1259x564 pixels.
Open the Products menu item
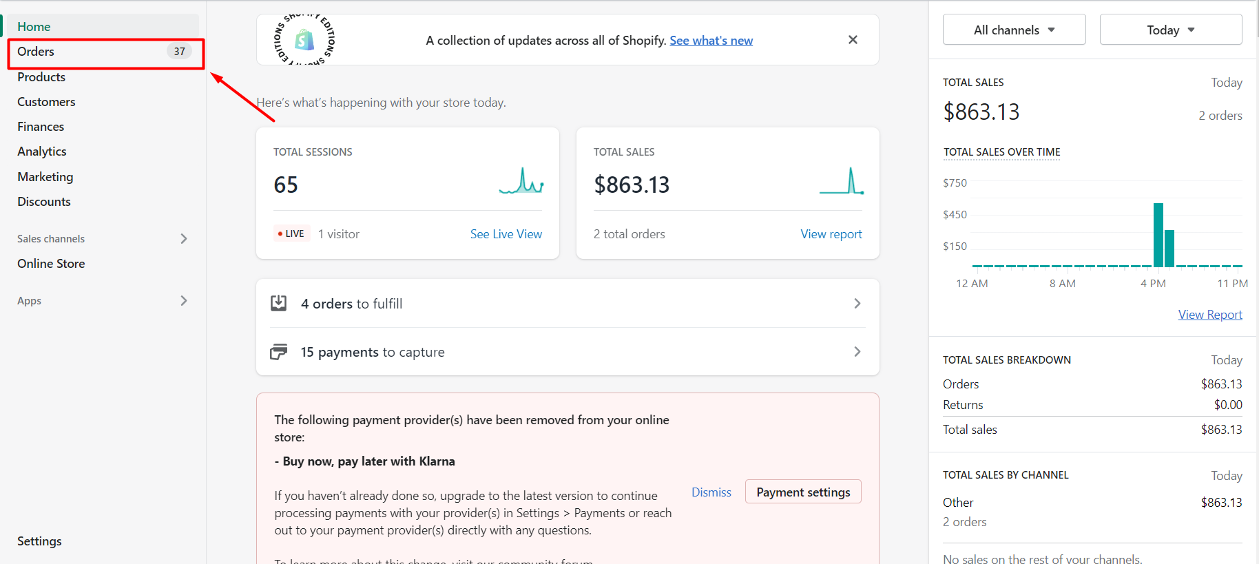coord(41,77)
